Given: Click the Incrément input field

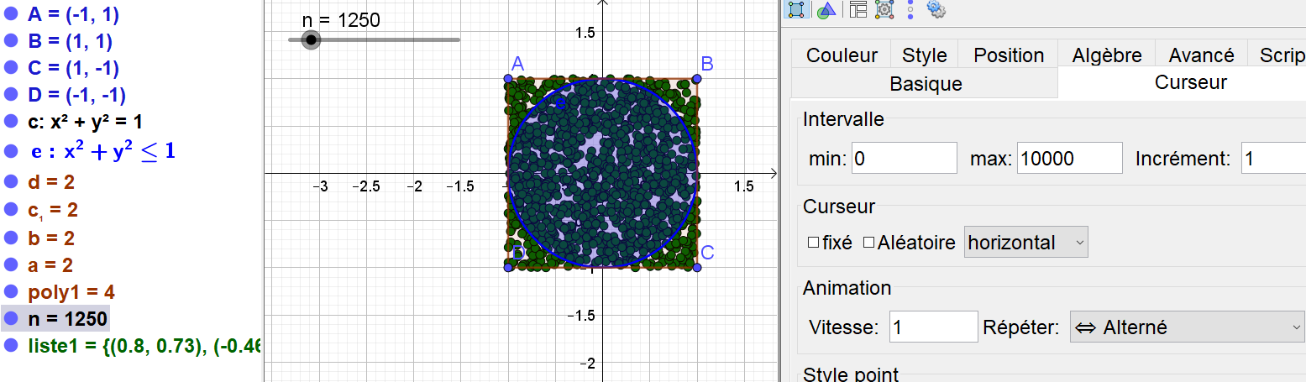Looking at the screenshot, I should click(1273, 158).
